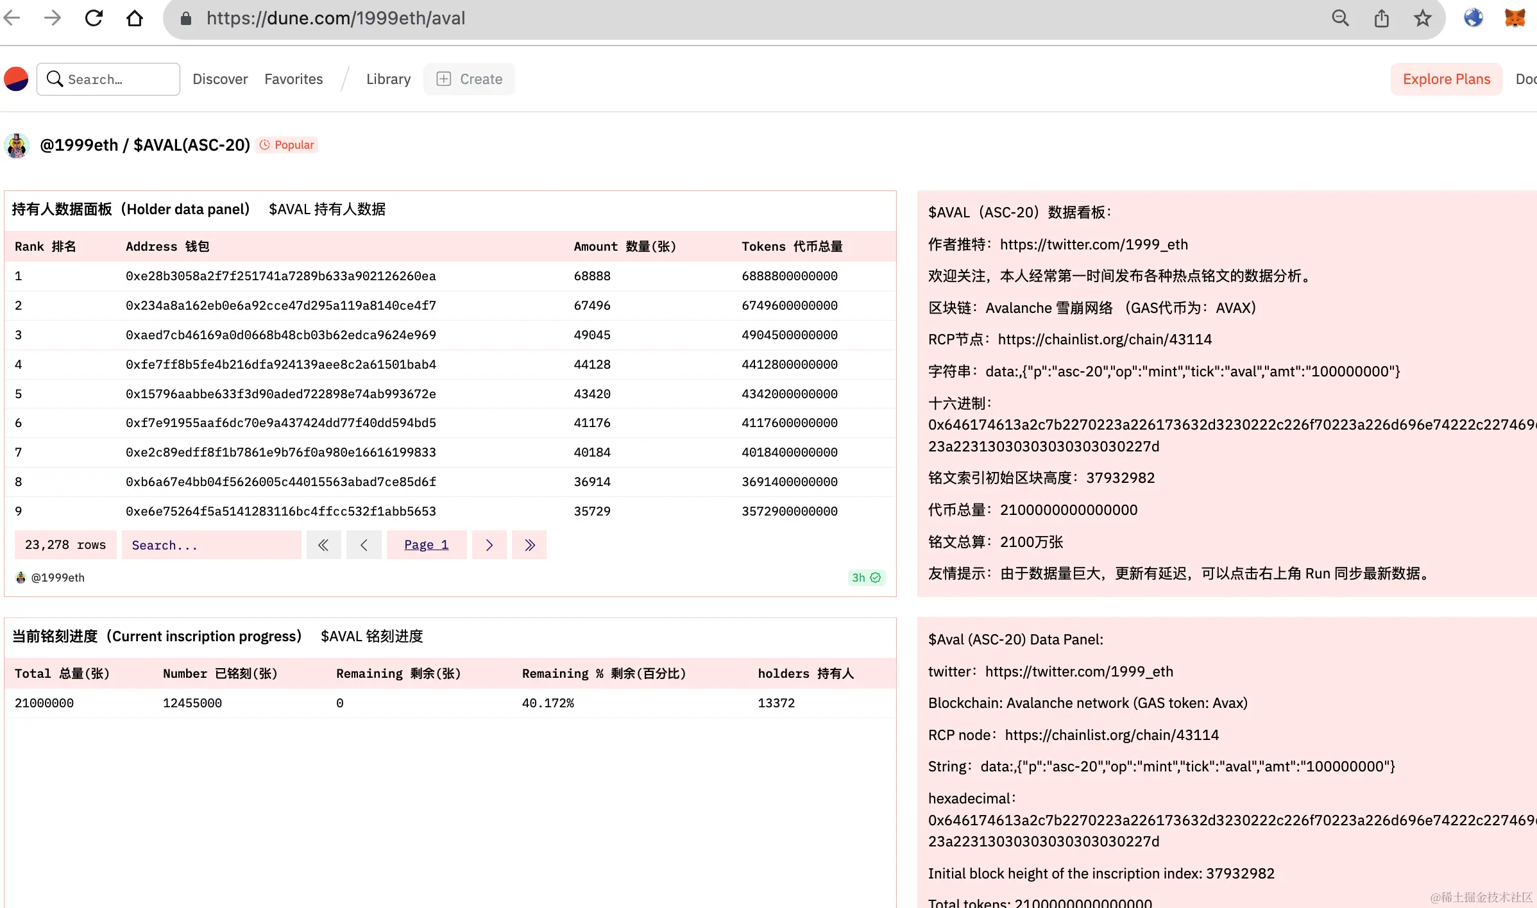The image size is (1537, 908).
Task: Open the Library menu item
Action: click(388, 79)
